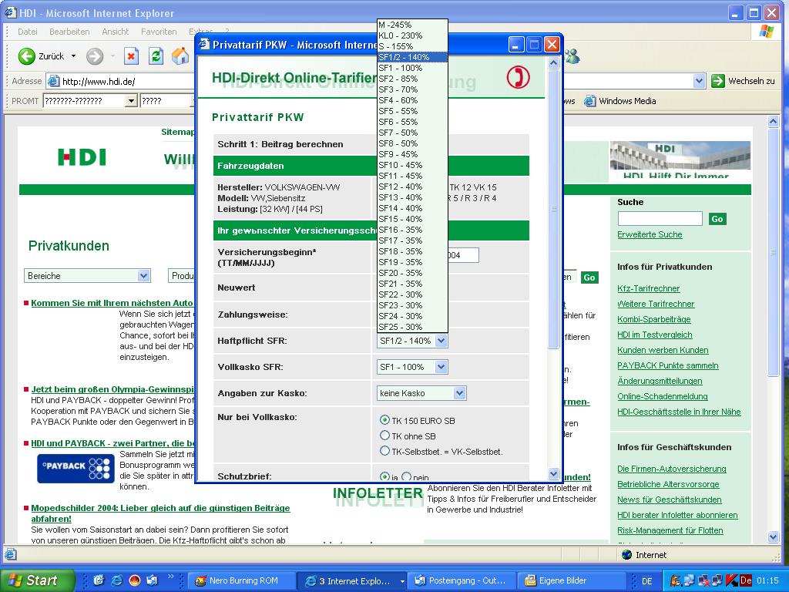Click the Internet zone globe icon in status bar

626,555
